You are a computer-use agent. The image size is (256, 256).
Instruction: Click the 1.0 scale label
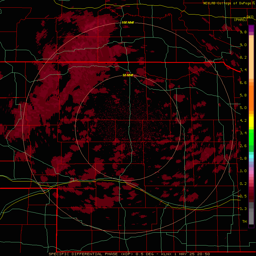(x=243, y=171)
